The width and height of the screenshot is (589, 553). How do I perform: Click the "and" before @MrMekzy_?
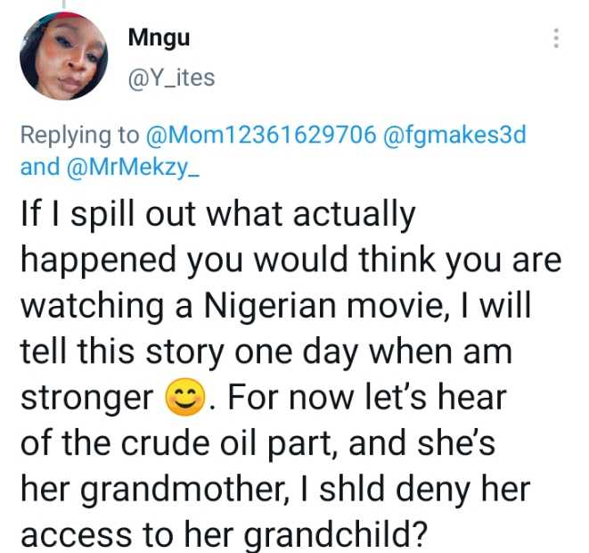click(x=39, y=167)
